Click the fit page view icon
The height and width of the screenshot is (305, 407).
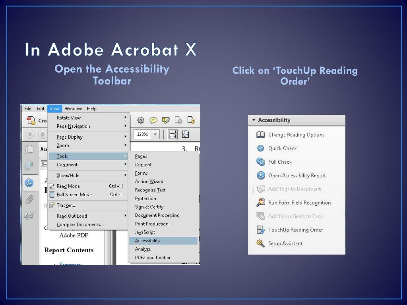point(185,134)
